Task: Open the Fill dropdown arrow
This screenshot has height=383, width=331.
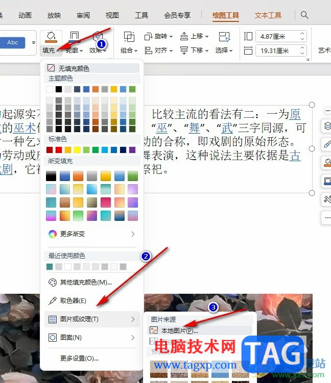Action: click(58, 51)
